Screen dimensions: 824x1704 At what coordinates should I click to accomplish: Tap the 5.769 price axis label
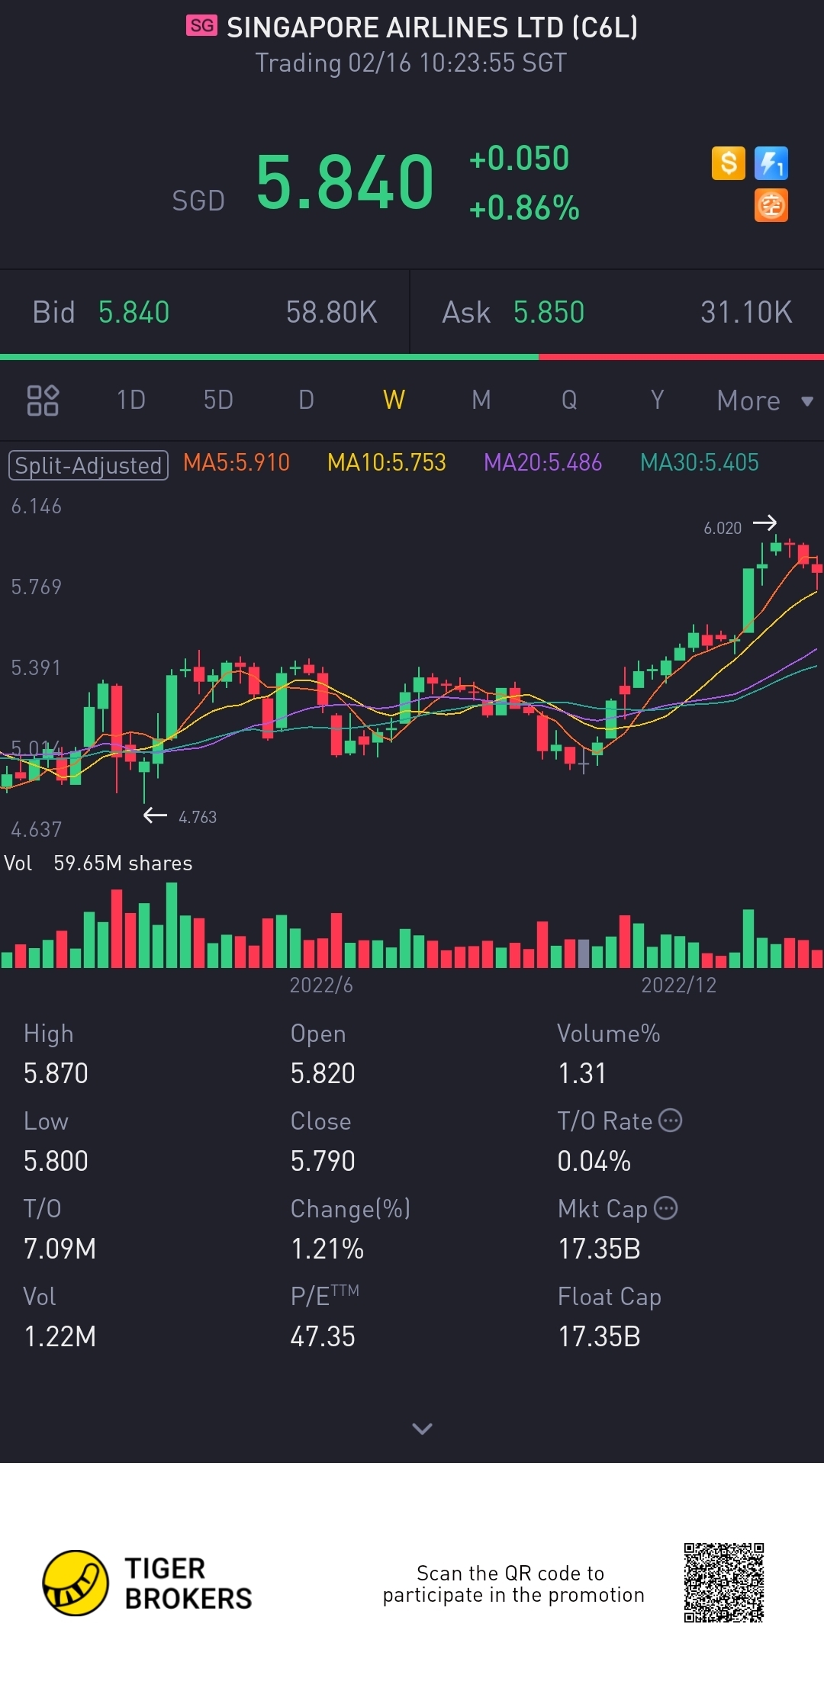click(x=36, y=587)
